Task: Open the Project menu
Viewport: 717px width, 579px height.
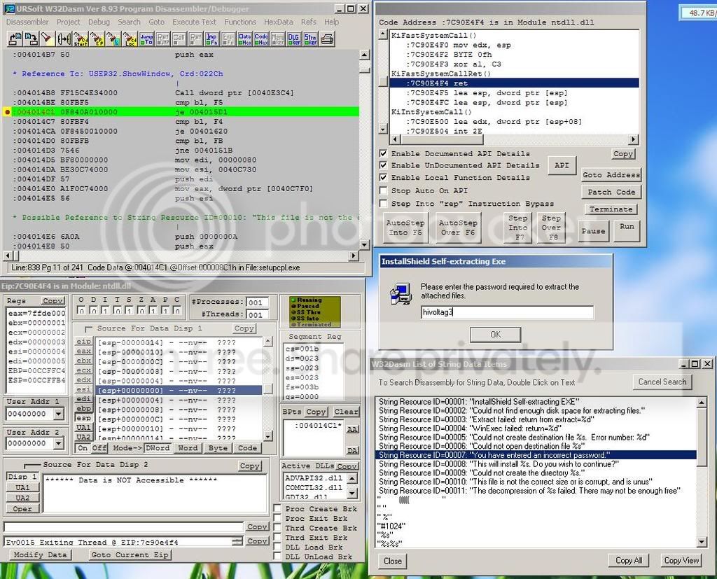Action: click(x=68, y=22)
